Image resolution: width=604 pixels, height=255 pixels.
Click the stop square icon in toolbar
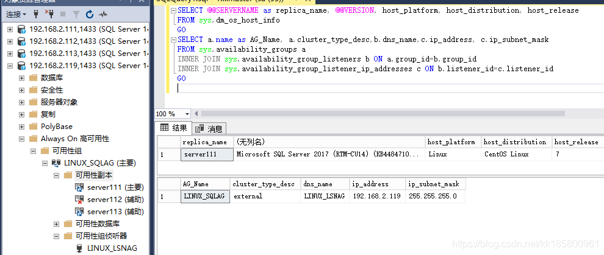(x=63, y=15)
